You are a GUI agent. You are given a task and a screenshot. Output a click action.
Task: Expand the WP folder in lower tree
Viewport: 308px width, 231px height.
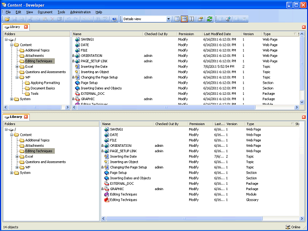[x=17, y=167]
